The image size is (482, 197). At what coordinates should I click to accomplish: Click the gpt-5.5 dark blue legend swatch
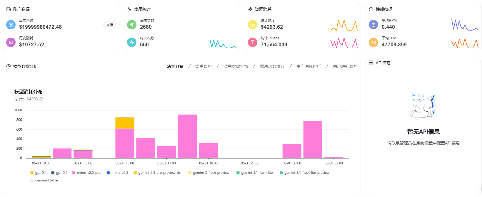(x=53, y=173)
